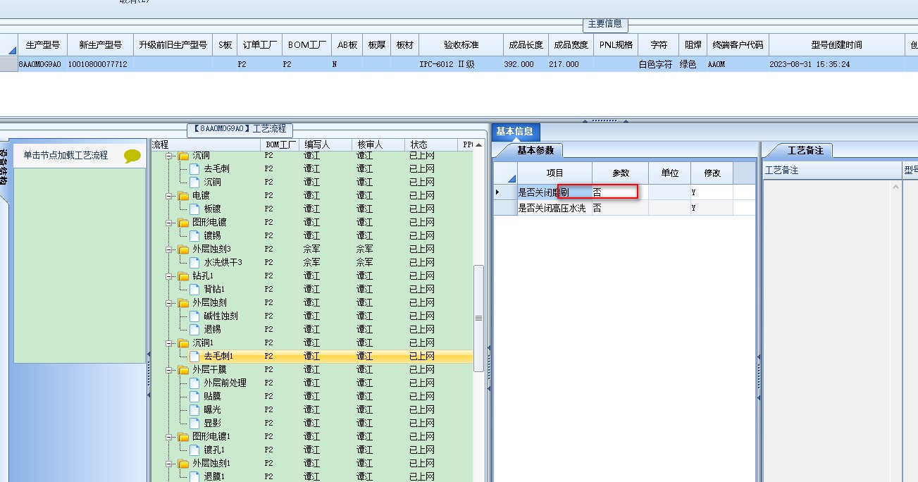Viewport: 918px width, 482px height.
Task: Click the document icon beside 退膜1
Action: coord(194,477)
